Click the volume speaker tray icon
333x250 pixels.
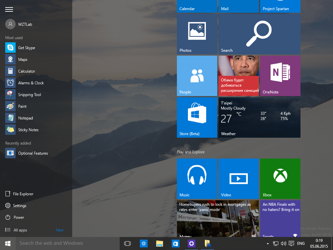[283, 243]
